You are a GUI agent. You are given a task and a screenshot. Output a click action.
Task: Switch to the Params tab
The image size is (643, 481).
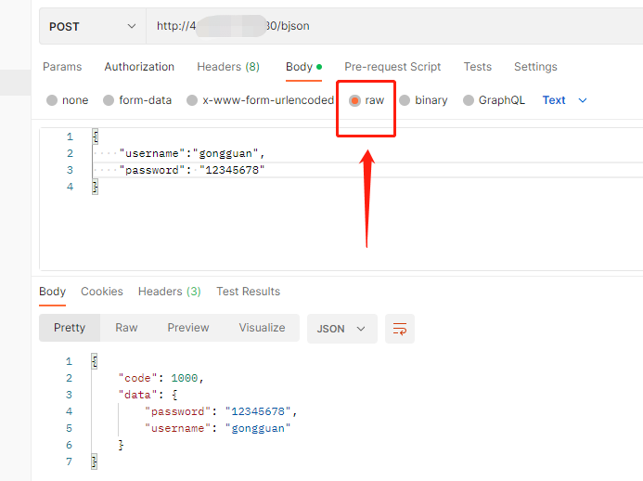click(x=62, y=67)
